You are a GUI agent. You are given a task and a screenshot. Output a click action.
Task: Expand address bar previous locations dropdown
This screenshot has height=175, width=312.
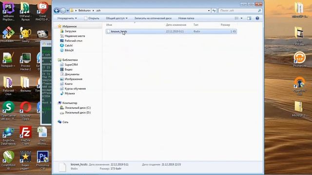click(x=209, y=11)
